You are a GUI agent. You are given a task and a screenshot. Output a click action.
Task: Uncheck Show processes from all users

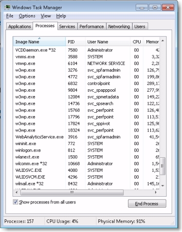pyautogui.click(x=16, y=202)
